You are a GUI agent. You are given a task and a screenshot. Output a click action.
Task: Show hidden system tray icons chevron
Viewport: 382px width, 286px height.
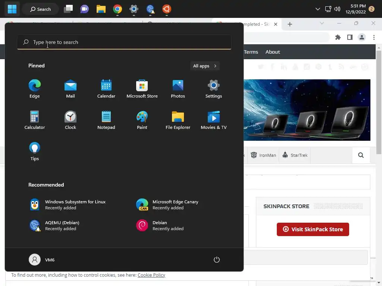(x=318, y=9)
